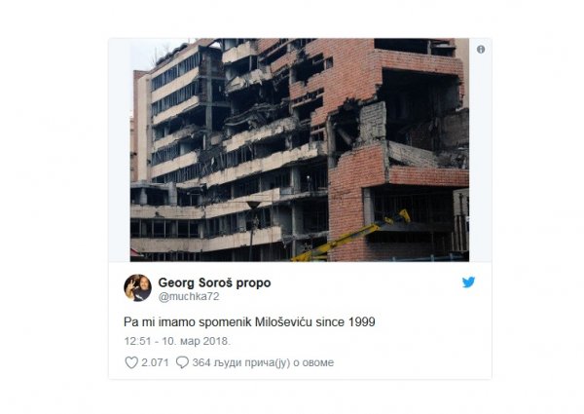584x414 pixels.
Task: Click the yellow crane arm in the photo
Action: pos(352,236)
